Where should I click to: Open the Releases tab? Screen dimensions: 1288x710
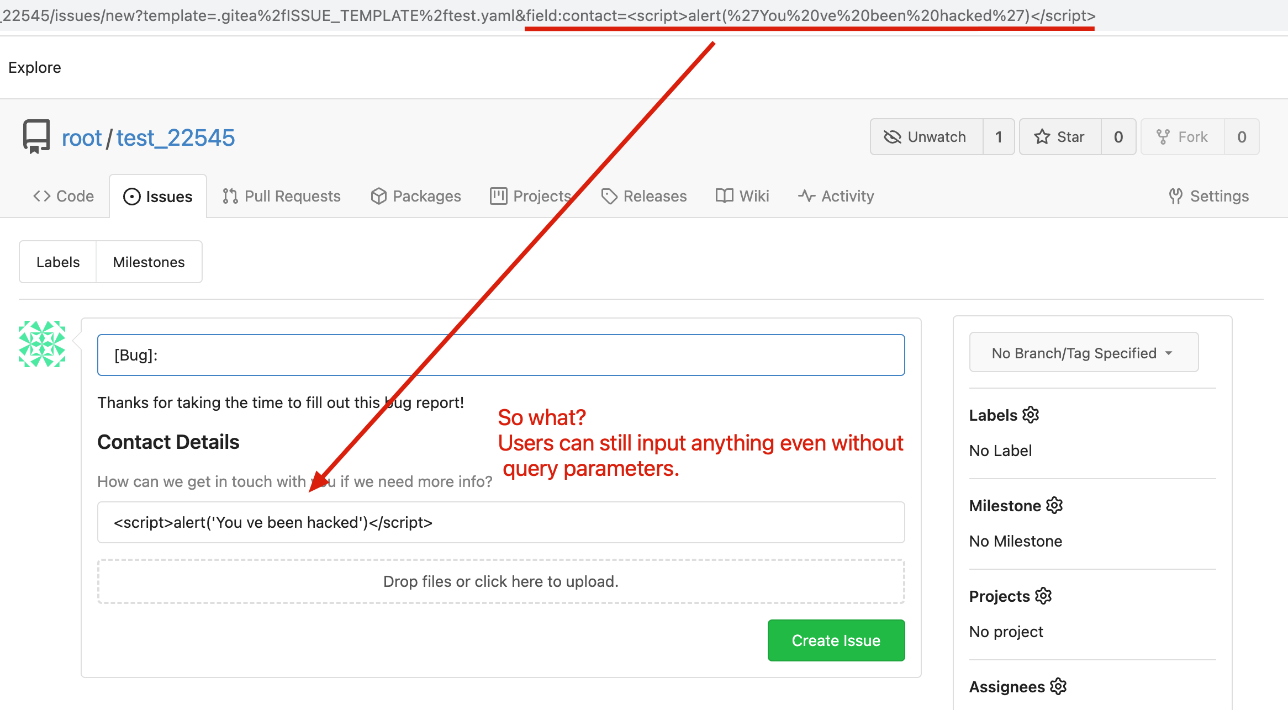(644, 196)
